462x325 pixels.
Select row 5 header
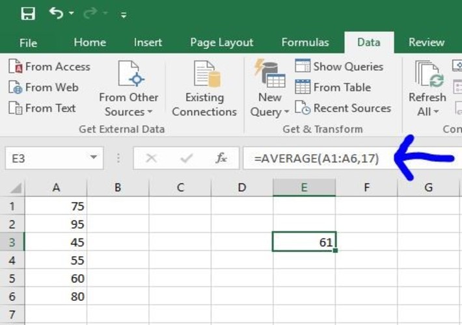(x=12, y=278)
